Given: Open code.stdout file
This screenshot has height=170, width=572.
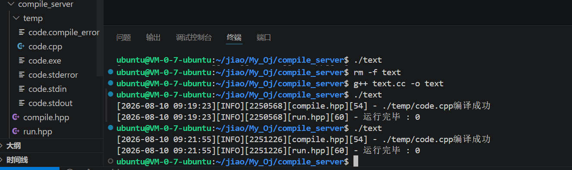Looking at the screenshot, I should [x=50, y=103].
